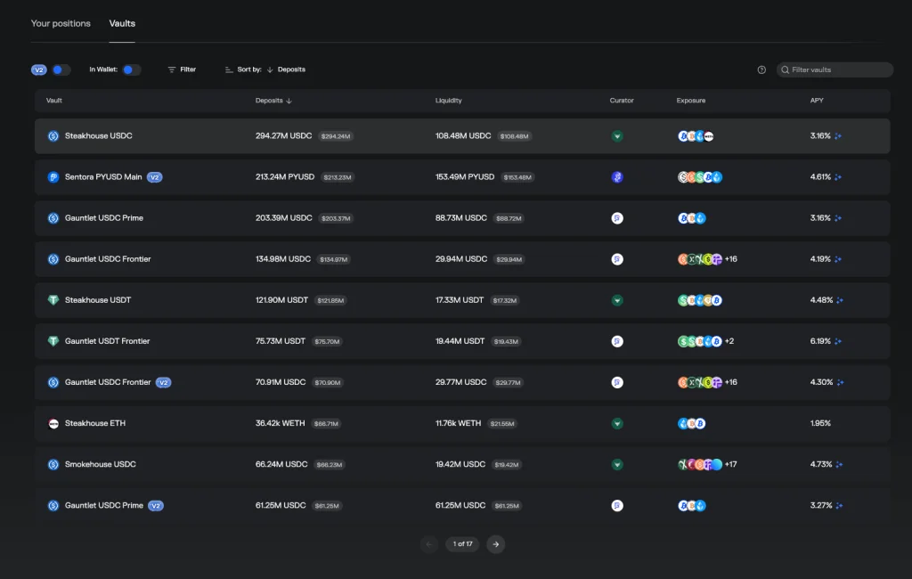The height and width of the screenshot is (579, 912).
Task: Click the Gauntlet USDT Frontier token icon
Action: click(x=53, y=341)
